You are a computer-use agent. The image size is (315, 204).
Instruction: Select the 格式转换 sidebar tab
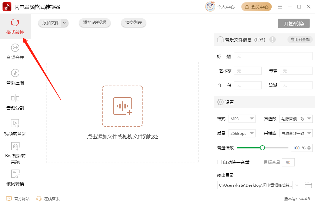pos(15,27)
